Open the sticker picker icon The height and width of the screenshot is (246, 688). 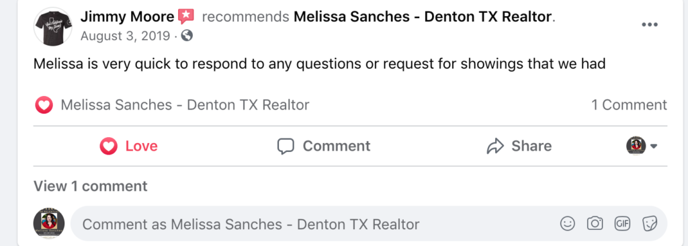pos(650,224)
